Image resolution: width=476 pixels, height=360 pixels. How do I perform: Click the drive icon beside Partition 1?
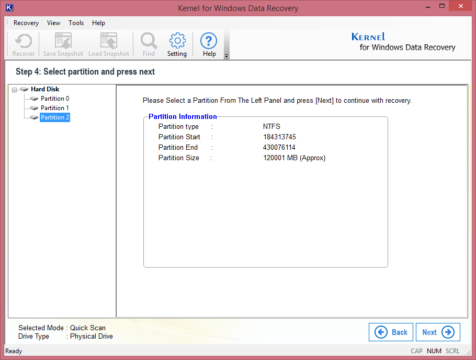(34, 108)
